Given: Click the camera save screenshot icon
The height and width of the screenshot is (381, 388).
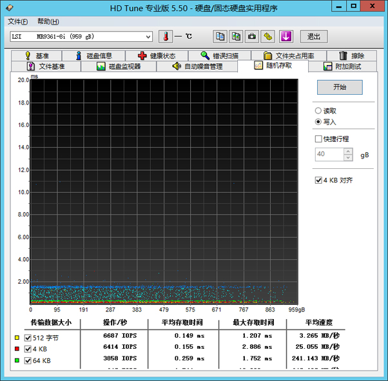Looking at the screenshot, I should pos(252,37).
